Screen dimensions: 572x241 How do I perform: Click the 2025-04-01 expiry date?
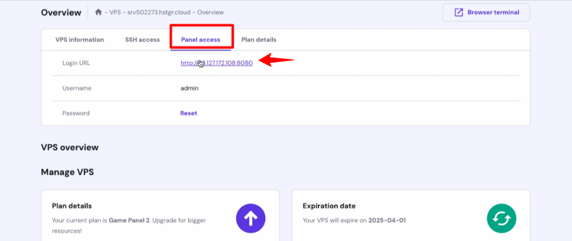click(387, 220)
